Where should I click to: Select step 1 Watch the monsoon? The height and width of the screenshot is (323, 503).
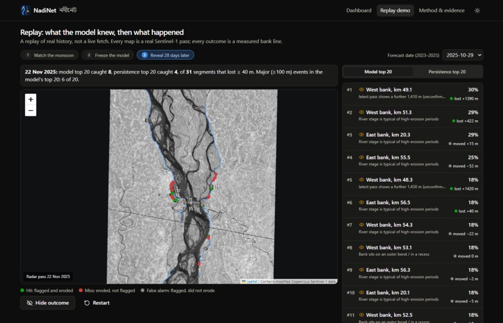point(49,55)
